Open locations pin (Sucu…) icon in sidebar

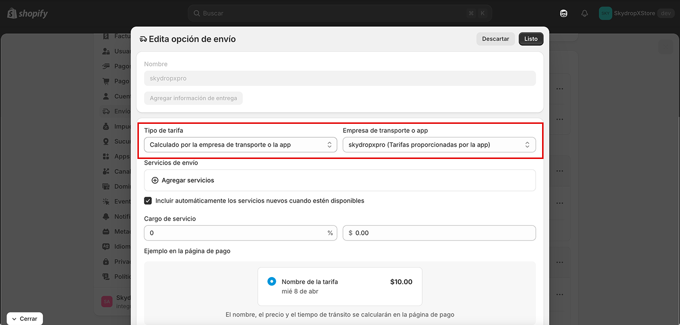coord(106,141)
